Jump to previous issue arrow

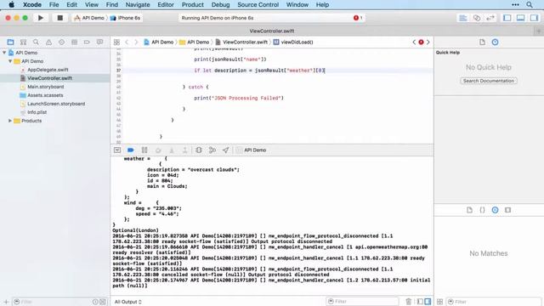click(x=414, y=42)
